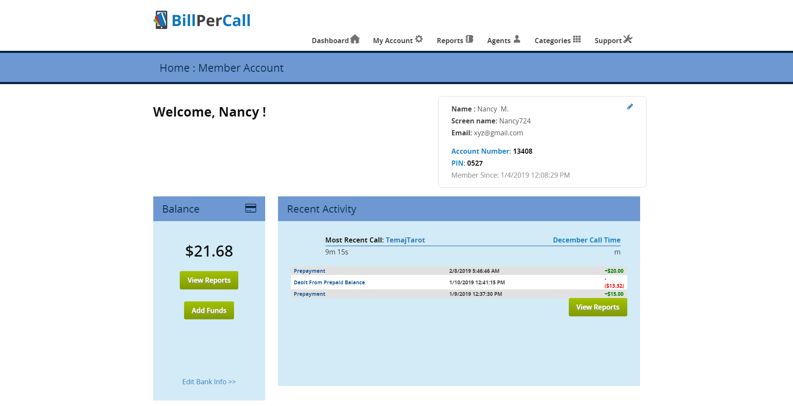The height and width of the screenshot is (406, 793).
Task: Click the Support wrench tools icon
Action: (627, 39)
